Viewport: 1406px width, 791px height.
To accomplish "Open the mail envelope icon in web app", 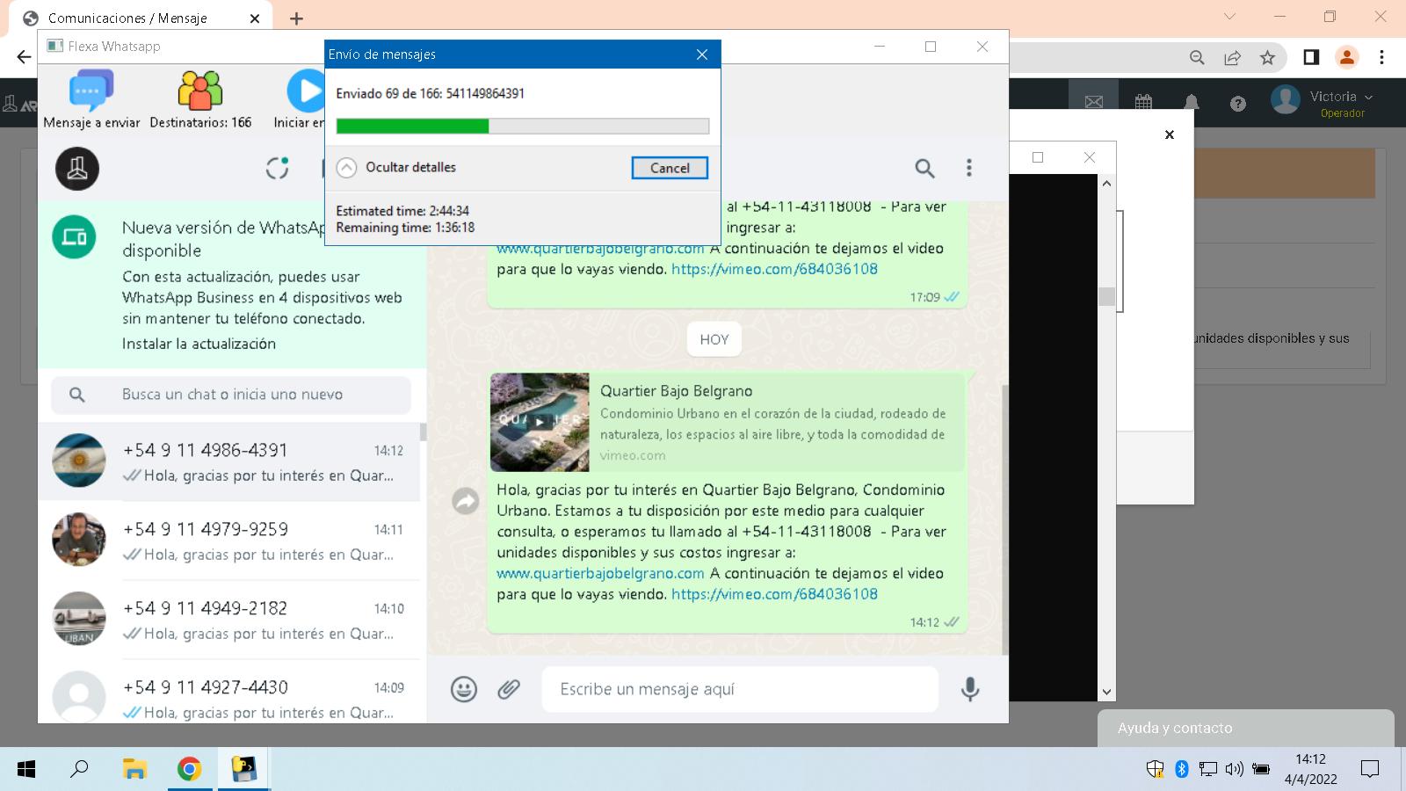I will pyautogui.click(x=1094, y=102).
